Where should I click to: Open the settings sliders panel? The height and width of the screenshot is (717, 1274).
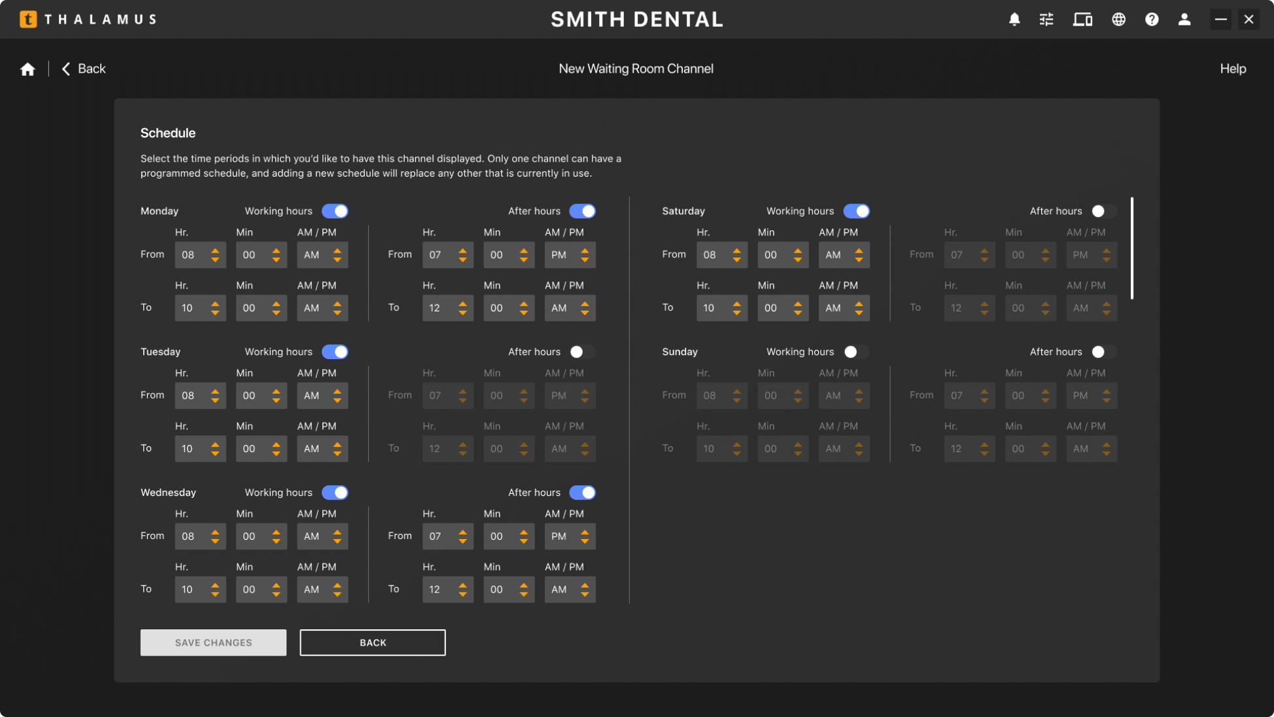coord(1046,19)
